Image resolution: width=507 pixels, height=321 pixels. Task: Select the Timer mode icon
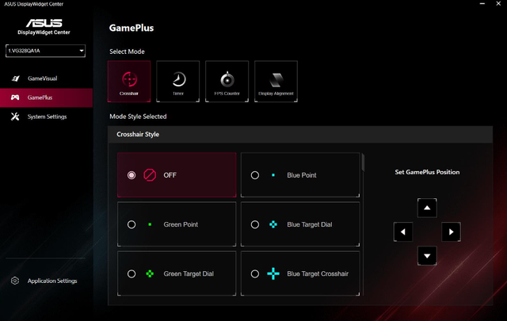coord(177,82)
